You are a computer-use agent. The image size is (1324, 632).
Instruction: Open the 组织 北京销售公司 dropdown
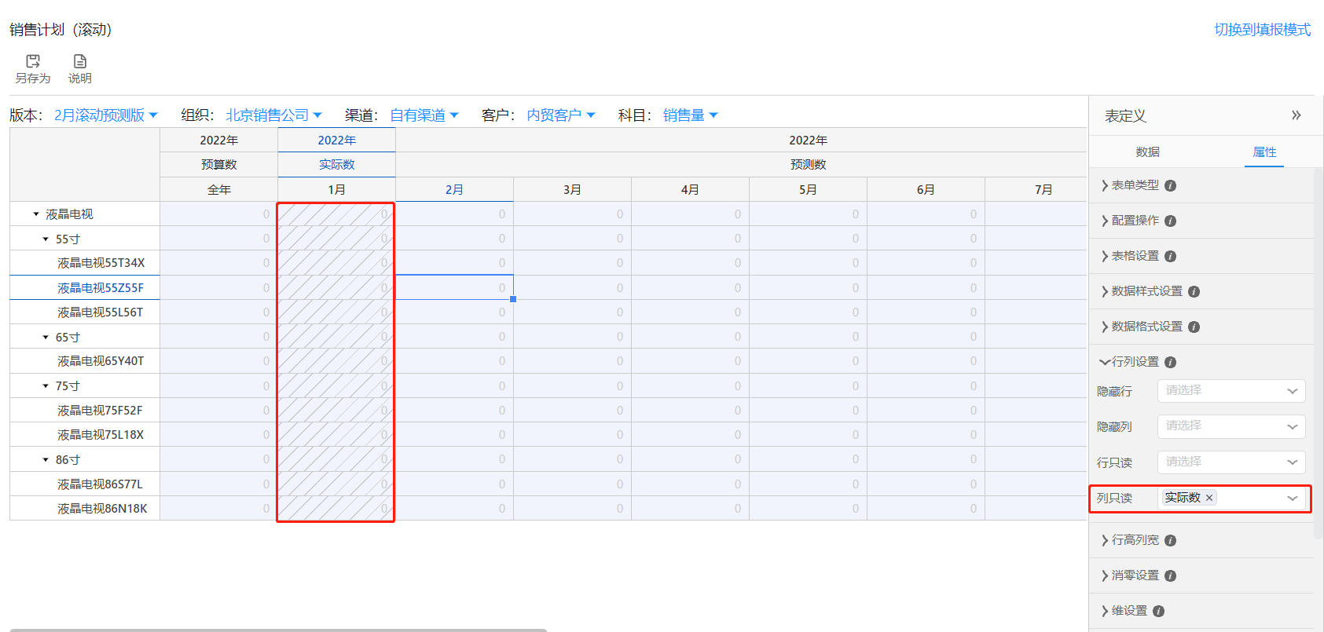tap(273, 115)
